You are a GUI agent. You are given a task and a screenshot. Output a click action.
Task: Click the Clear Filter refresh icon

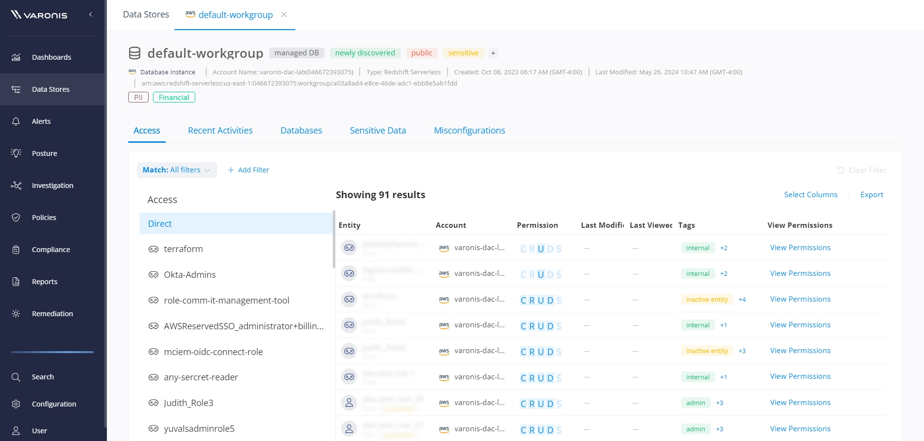(840, 170)
